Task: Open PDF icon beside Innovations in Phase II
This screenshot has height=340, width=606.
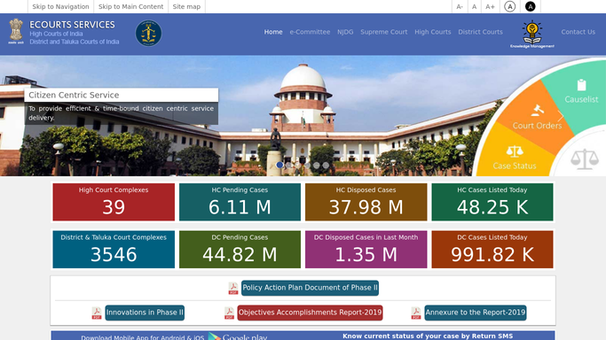Action: click(96, 313)
